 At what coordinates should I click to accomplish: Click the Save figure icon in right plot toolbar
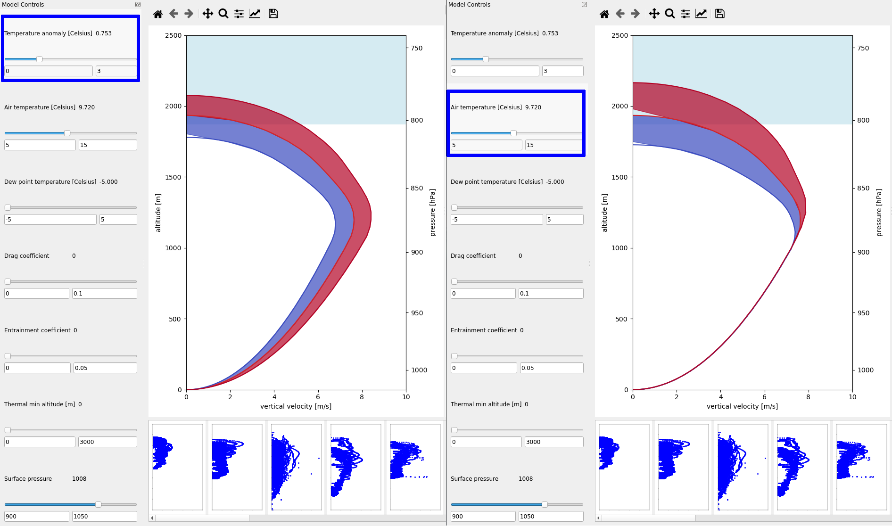pyautogui.click(x=719, y=14)
